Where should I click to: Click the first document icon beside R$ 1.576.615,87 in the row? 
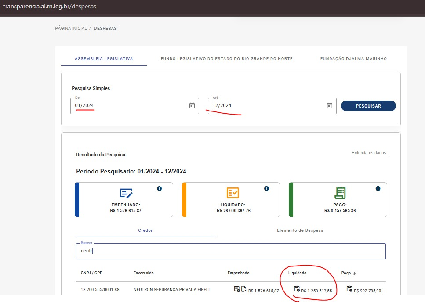click(x=236, y=289)
